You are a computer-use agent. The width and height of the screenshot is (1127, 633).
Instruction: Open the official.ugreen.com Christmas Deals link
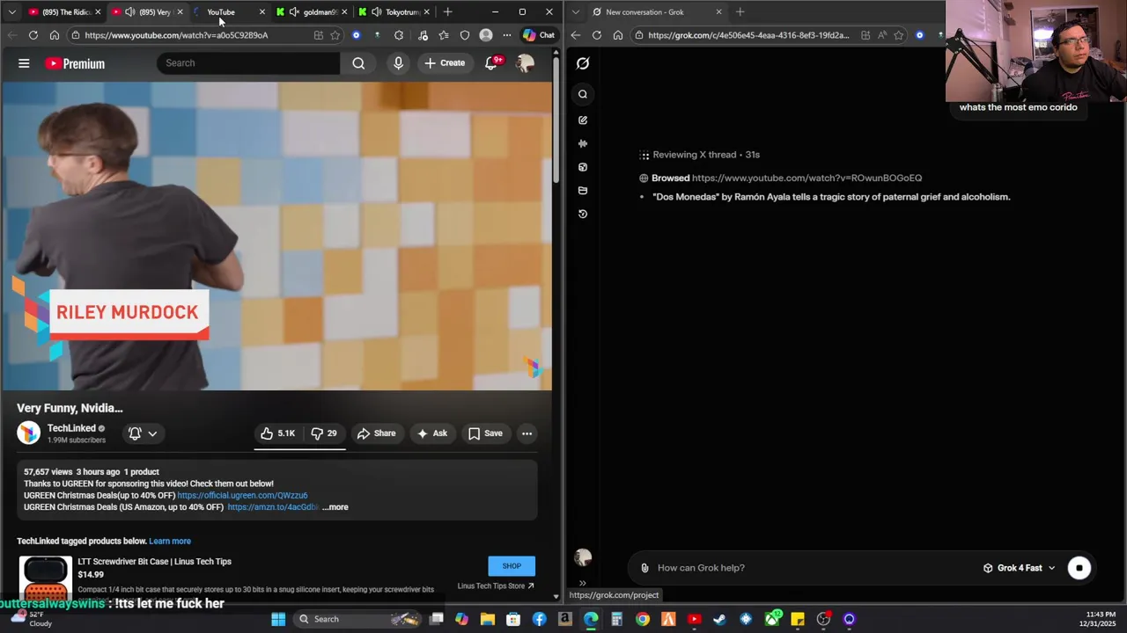pyautogui.click(x=242, y=496)
